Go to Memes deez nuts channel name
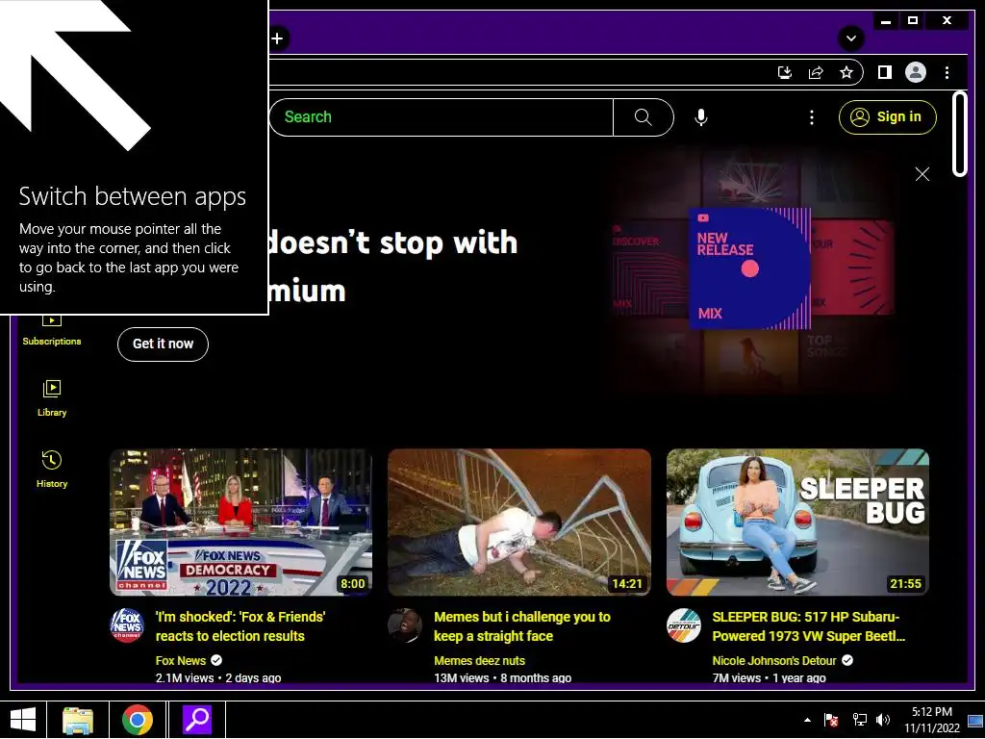Screen dimensions: 985x739 (479, 660)
